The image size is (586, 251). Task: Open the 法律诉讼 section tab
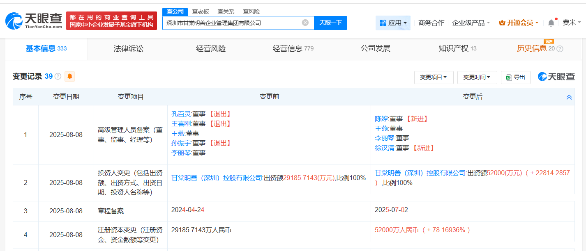(128, 48)
